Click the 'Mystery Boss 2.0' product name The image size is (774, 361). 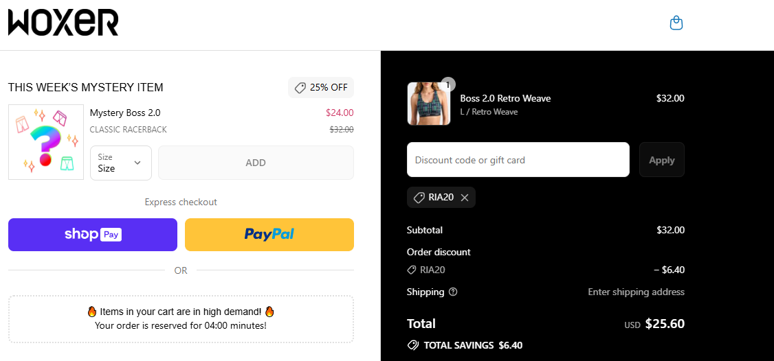[125, 113]
